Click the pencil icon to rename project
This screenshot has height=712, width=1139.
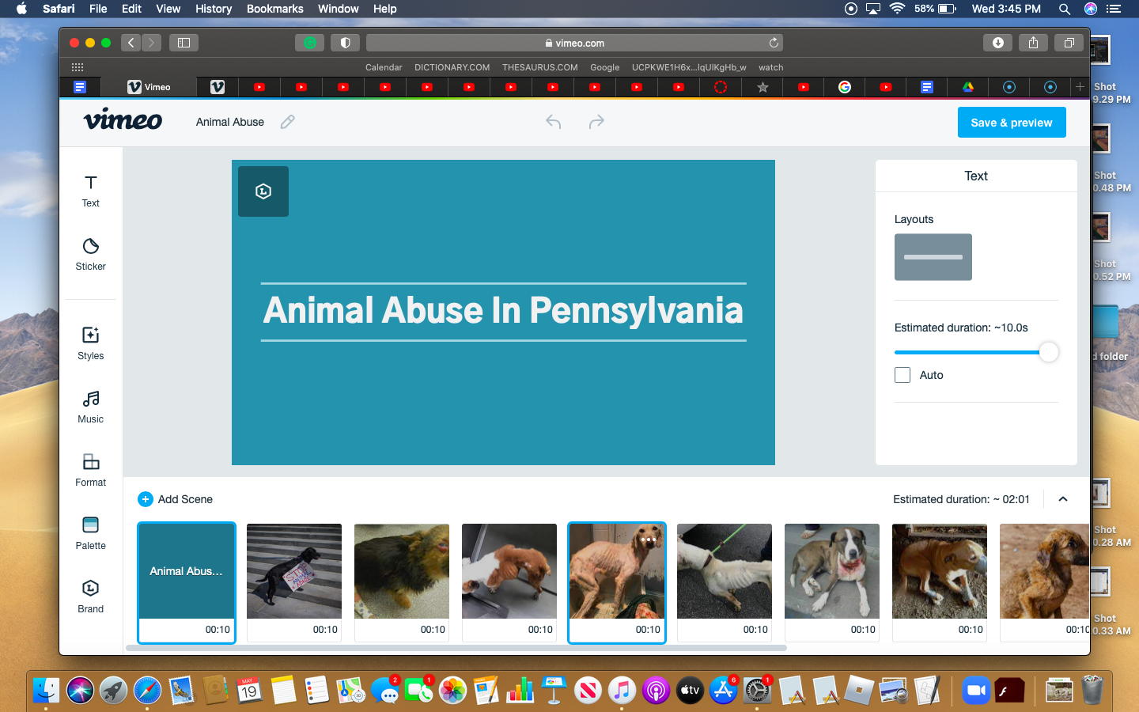click(288, 122)
